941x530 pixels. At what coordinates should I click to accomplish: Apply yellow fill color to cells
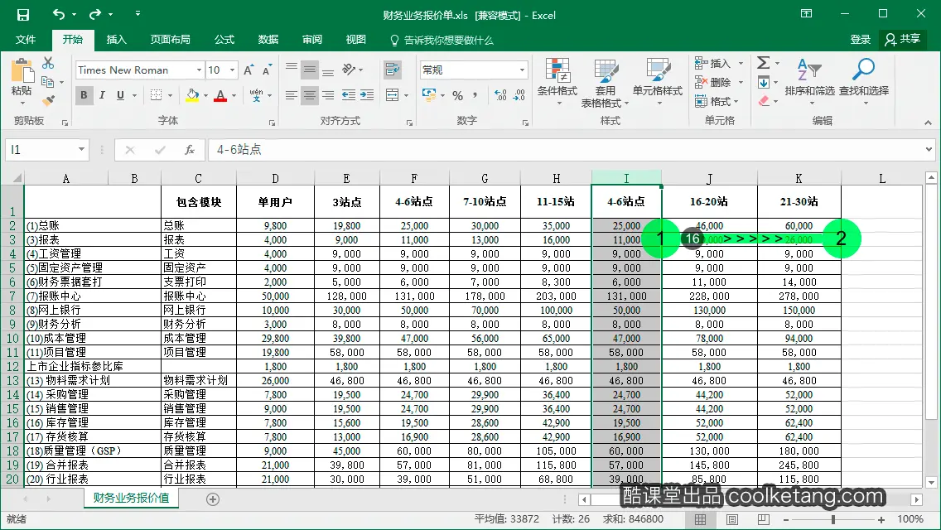click(192, 95)
